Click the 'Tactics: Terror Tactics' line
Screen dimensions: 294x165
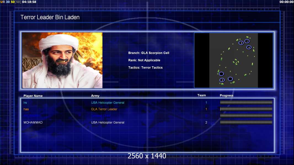point(145,67)
